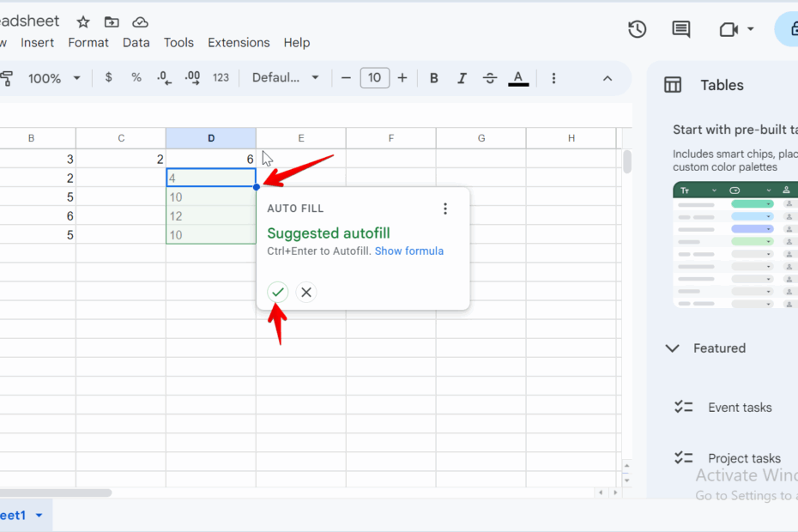Click the Show formula link
The width and height of the screenshot is (798, 532).
[x=409, y=251]
